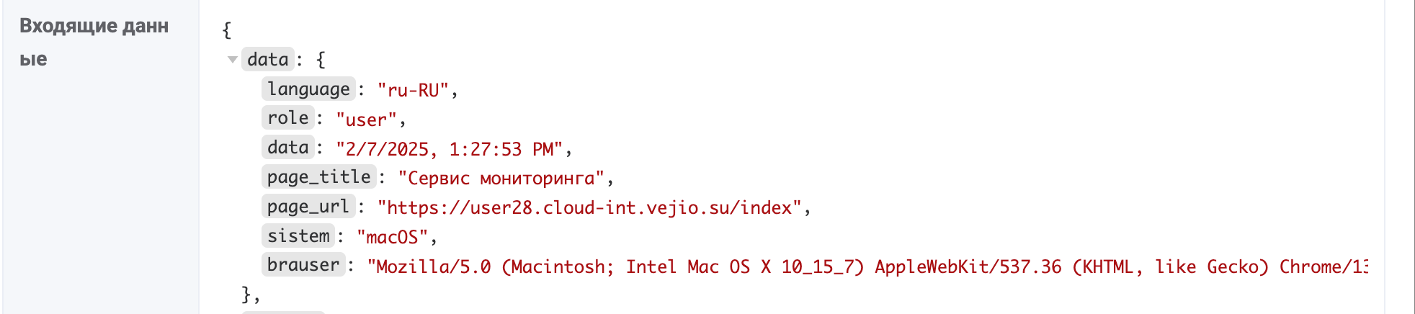Select the role key label
The width and height of the screenshot is (1415, 314).
click(287, 118)
